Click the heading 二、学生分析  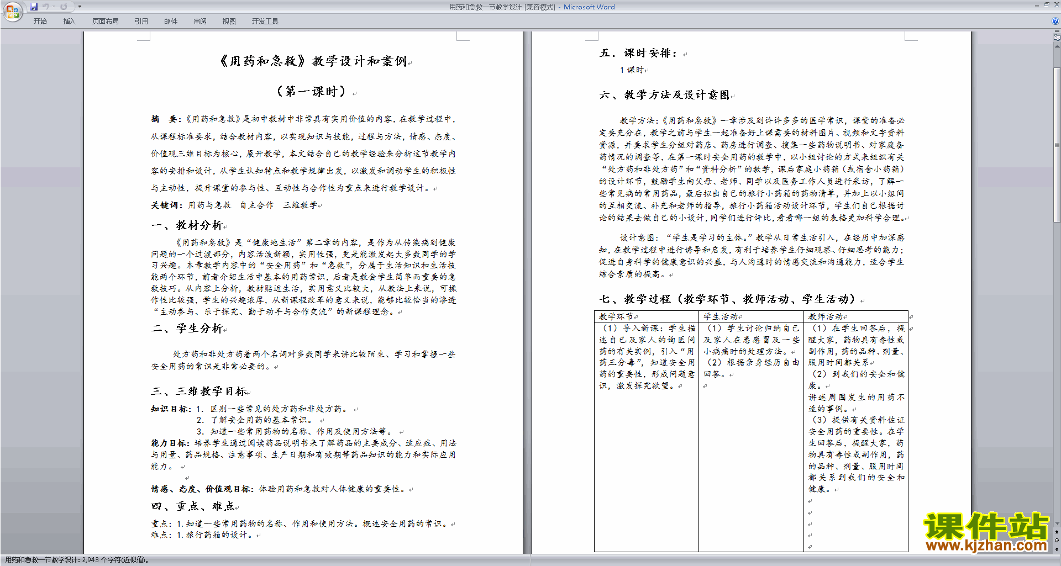[187, 329]
